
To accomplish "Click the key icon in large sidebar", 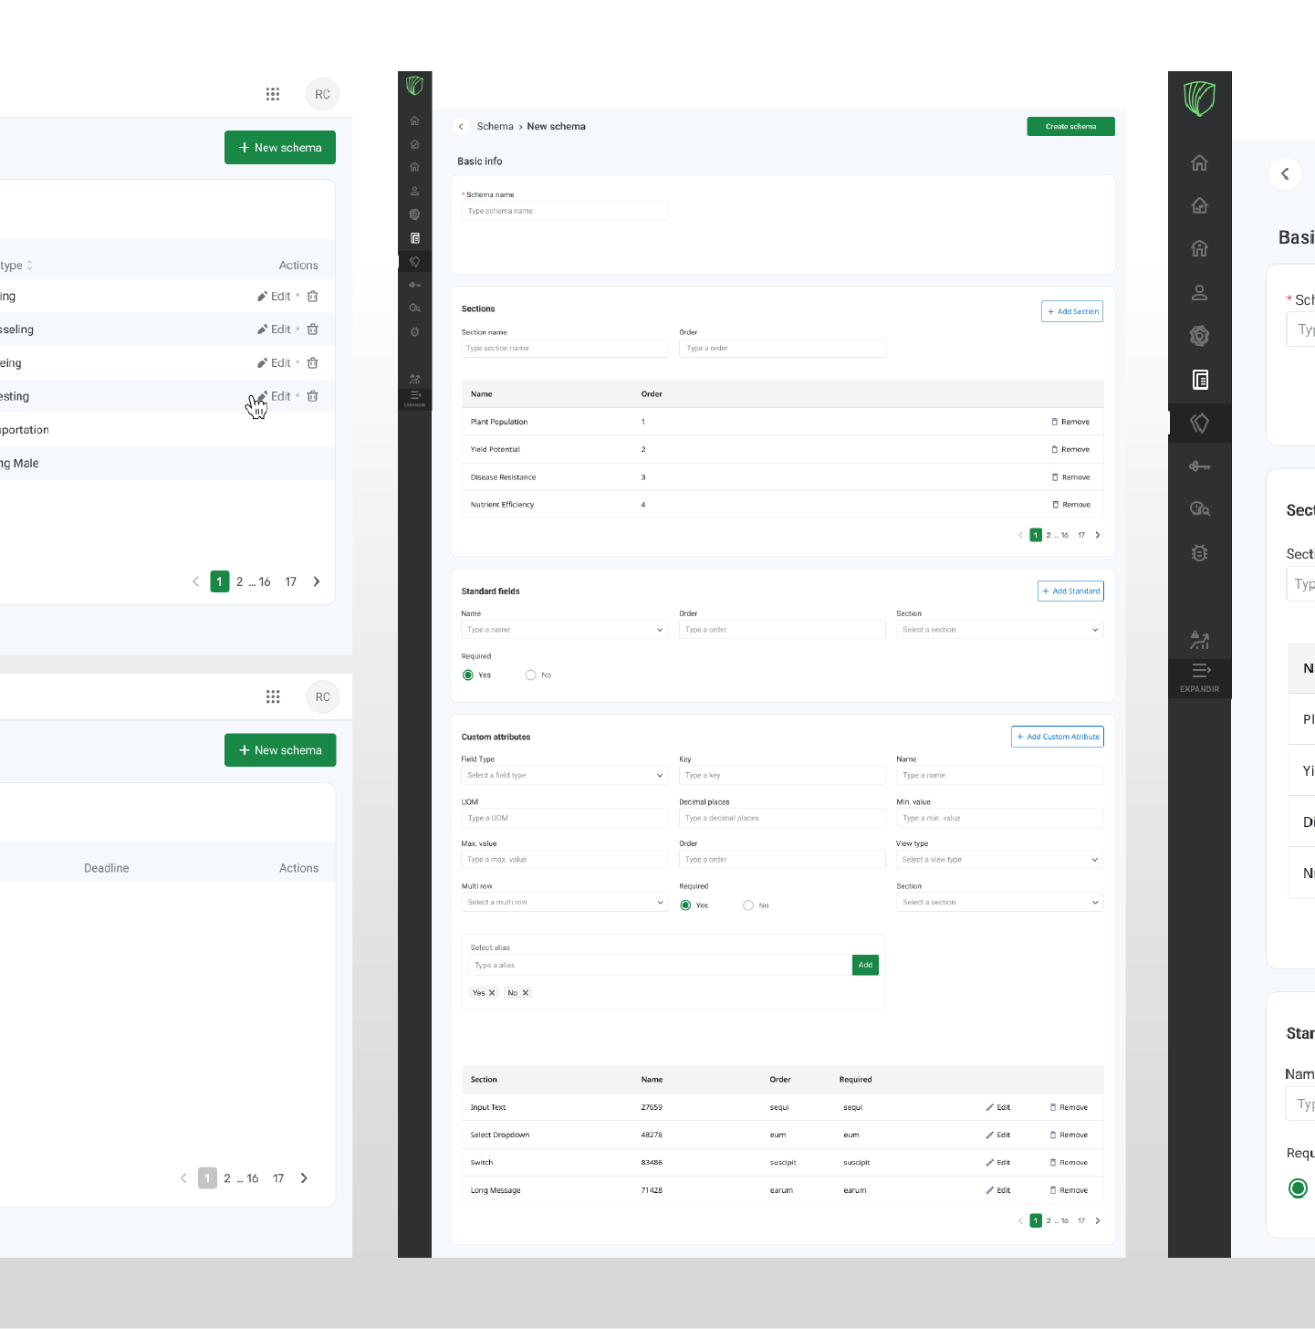I will tap(1199, 466).
